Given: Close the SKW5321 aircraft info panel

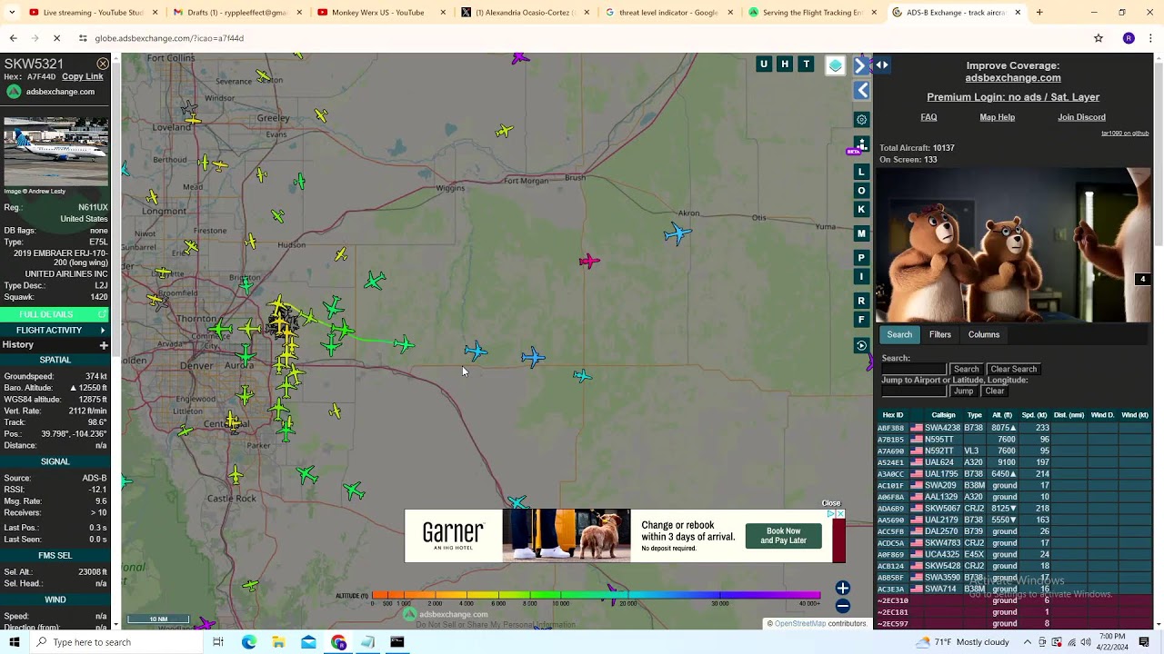Looking at the screenshot, I should coord(103,64).
